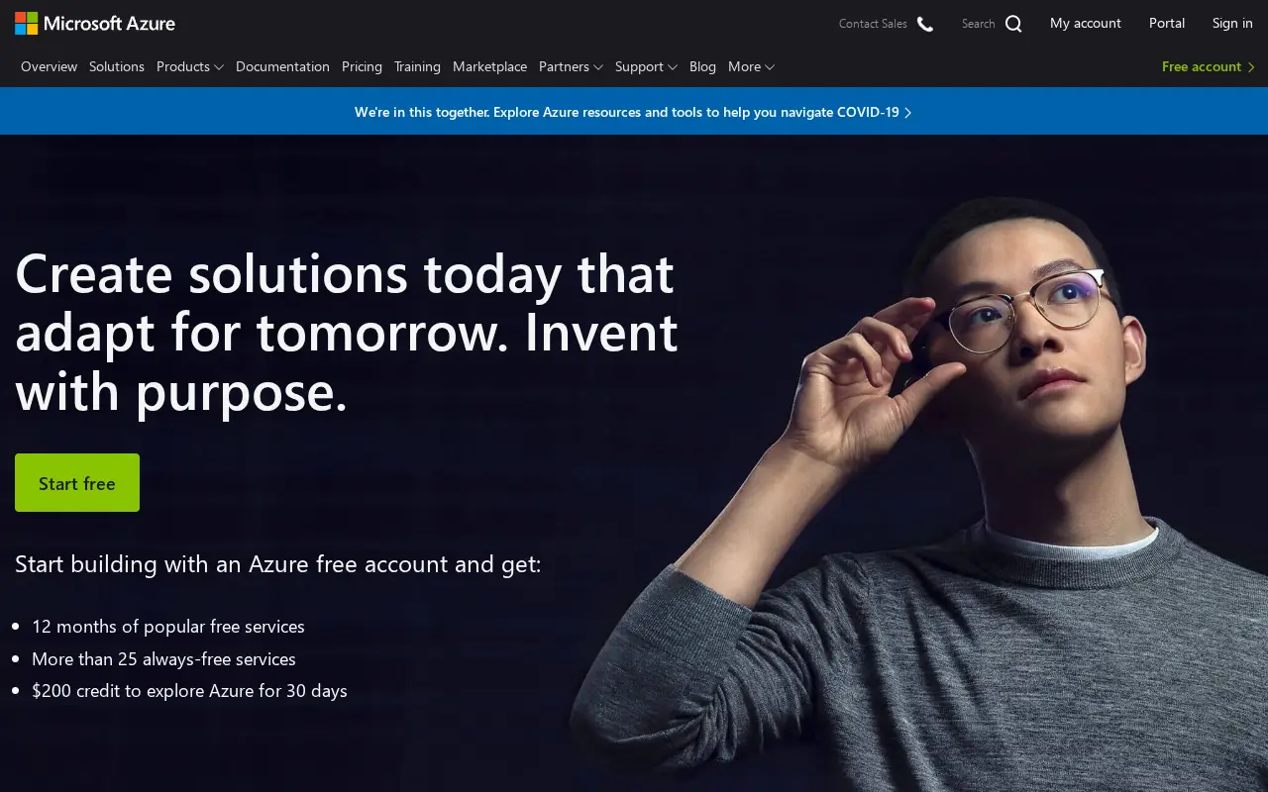The image size is (1268, 792).
Task: Expand the Products dropdown menu
Action: coord(190,66)
